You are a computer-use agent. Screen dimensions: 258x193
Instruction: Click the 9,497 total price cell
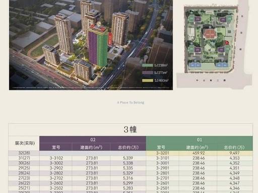(234, 153)
